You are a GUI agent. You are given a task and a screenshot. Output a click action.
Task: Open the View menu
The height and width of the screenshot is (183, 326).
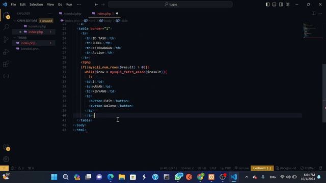[50, 5]
